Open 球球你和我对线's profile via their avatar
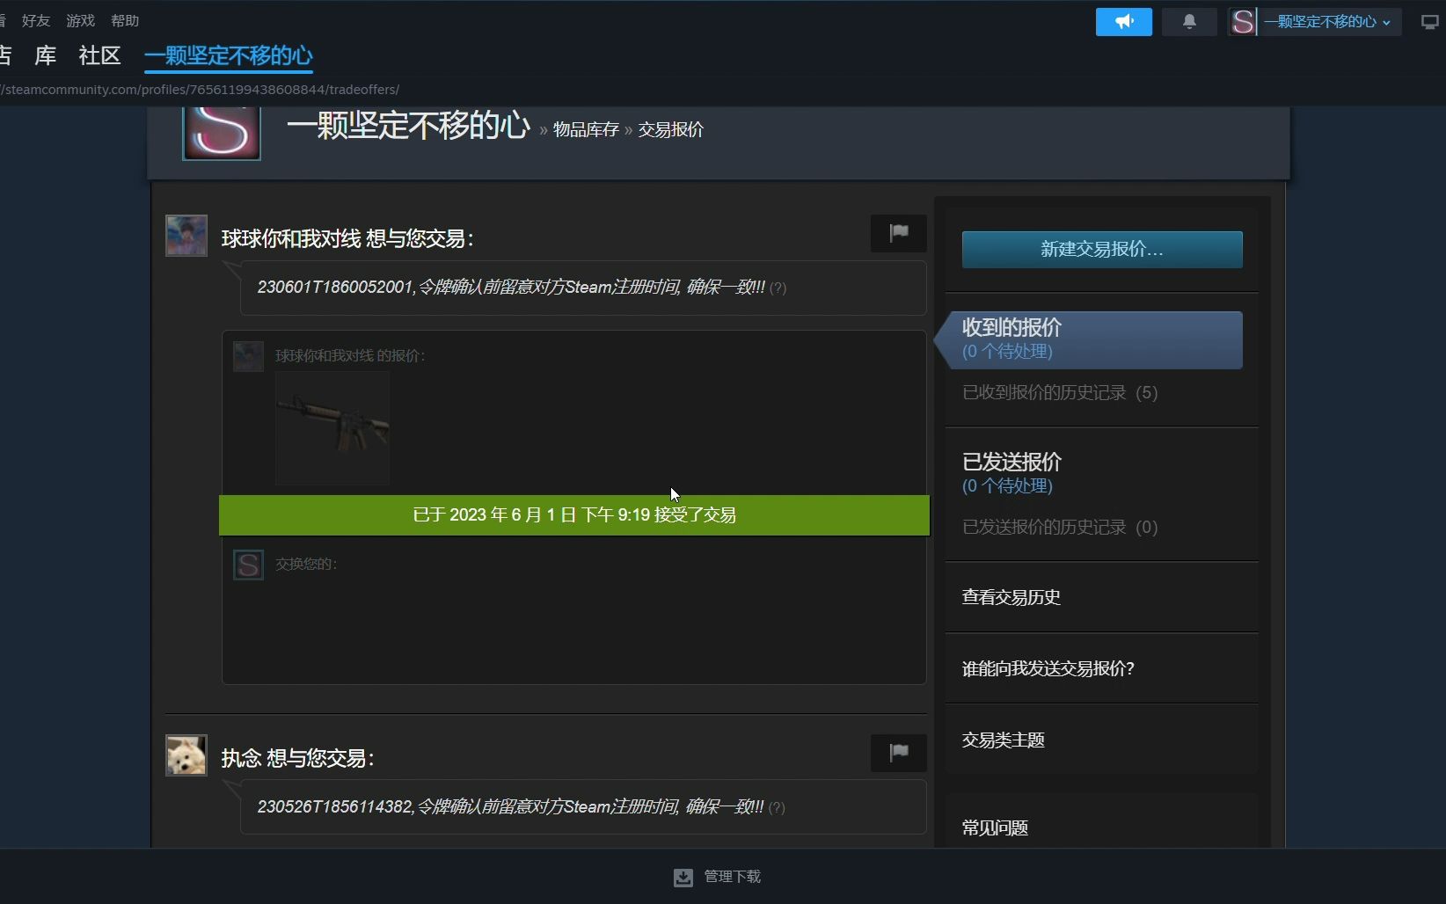 click(x=186, y=235)
